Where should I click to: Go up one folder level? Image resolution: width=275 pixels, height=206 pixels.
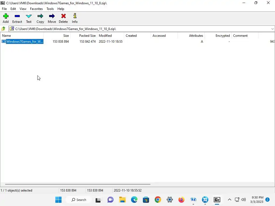pos(3,29)
